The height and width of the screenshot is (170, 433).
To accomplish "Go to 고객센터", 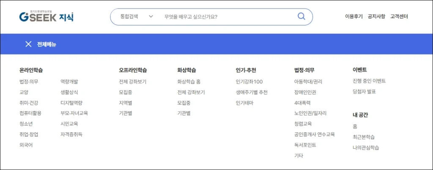I will click(399, 17).
